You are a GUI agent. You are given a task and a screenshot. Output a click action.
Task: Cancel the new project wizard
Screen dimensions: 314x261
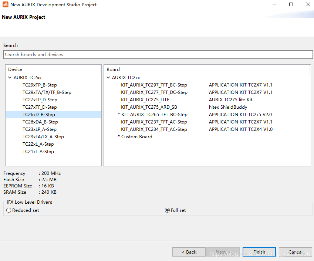[296, 252]
